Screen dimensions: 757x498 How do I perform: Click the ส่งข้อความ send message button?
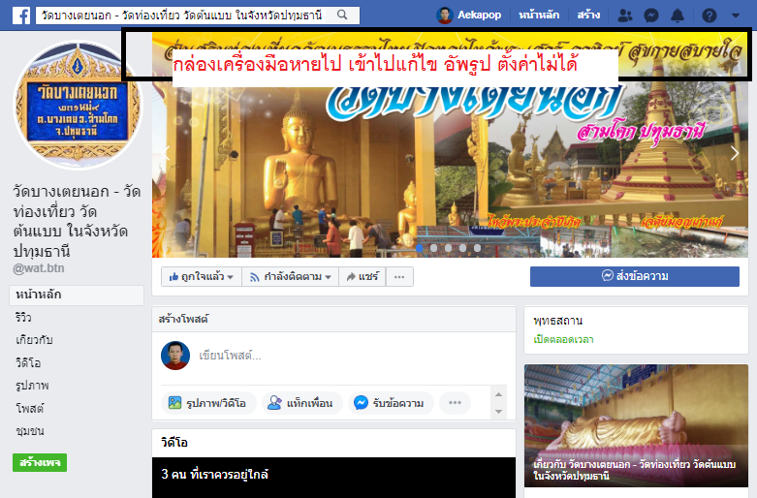coord(634,276)
